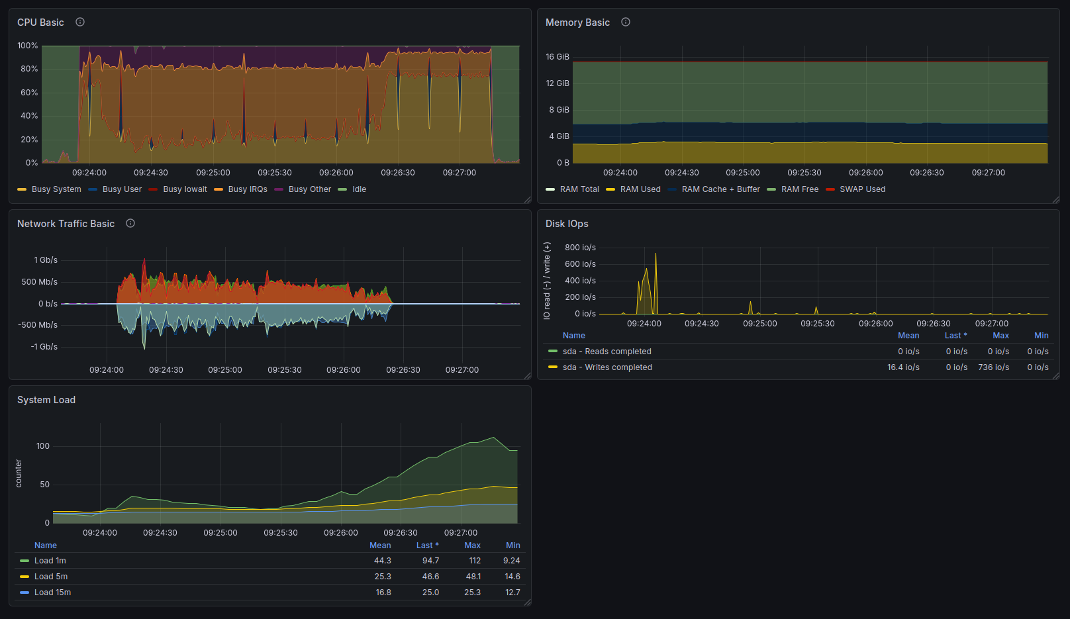Select the sda - Writes completed series
Viewport: 1070px width, 619px height.
point(607,367)
